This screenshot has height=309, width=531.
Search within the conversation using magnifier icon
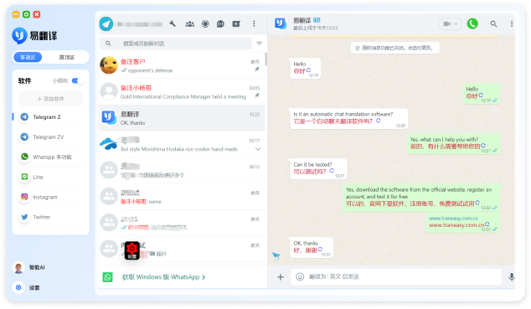pos(493,23)
